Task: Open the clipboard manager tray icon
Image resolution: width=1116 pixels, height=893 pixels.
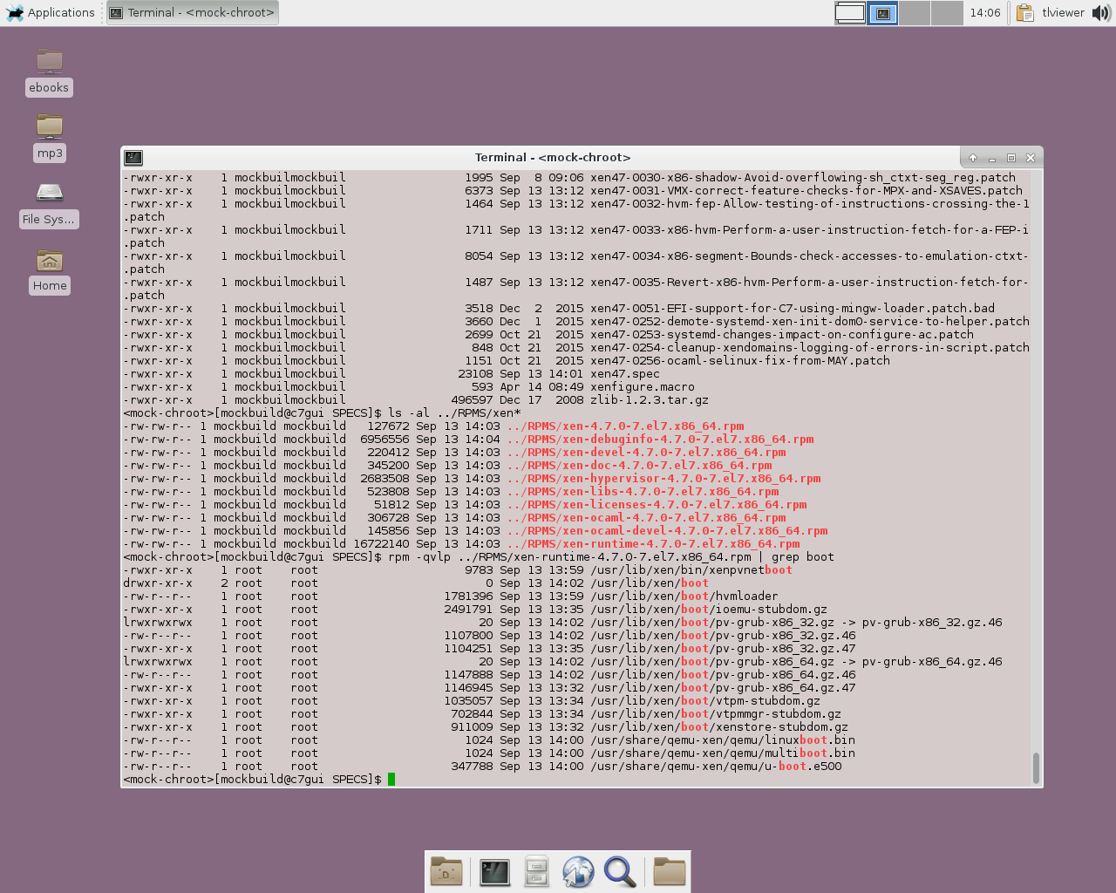Action: [x=1025, y=13]
